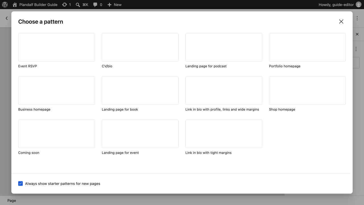Pick the Landing page for event pattern
Screen dimensions: 364x205
point(140,134)
